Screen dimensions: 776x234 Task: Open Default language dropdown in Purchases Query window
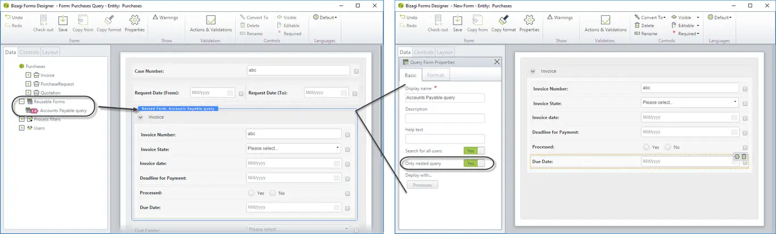325,18
